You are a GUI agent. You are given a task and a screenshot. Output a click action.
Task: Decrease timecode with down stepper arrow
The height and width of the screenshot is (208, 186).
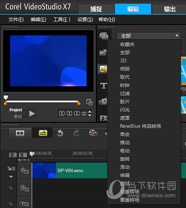[90, 115]
